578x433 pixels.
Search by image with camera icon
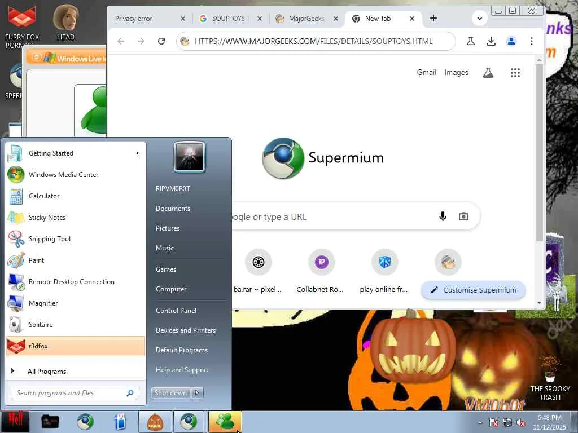[x=463, y=216]
